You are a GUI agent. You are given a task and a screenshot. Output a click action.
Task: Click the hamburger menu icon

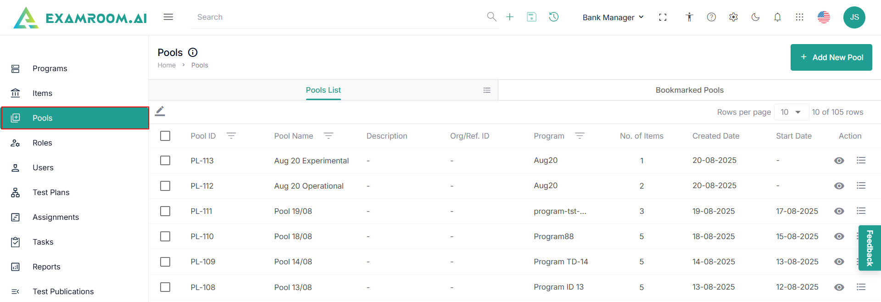coord(168,17)
